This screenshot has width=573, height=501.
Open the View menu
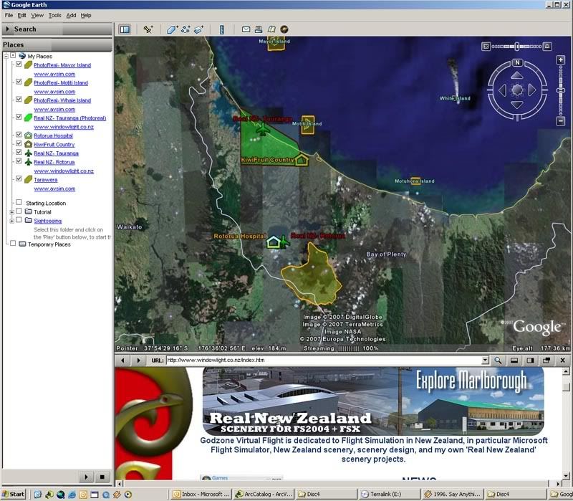tap(37, 15)
